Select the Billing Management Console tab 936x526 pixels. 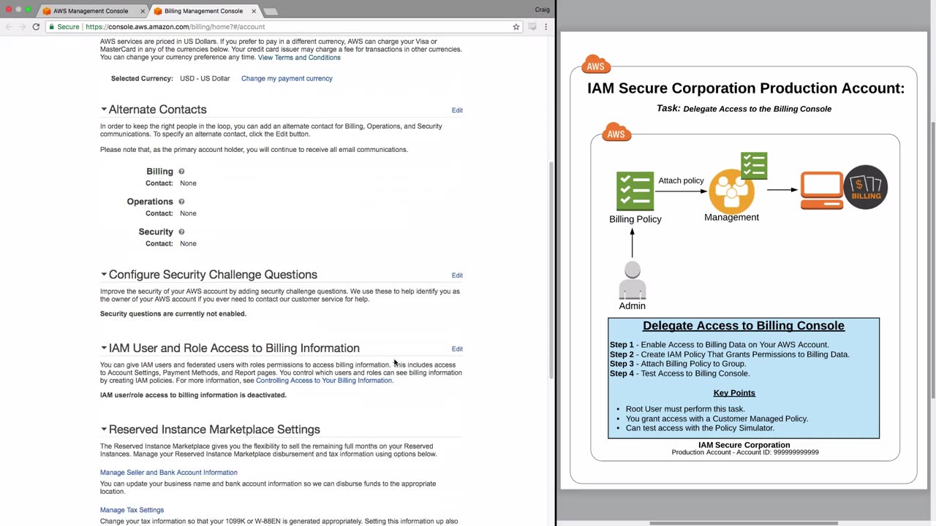point(205,11)
